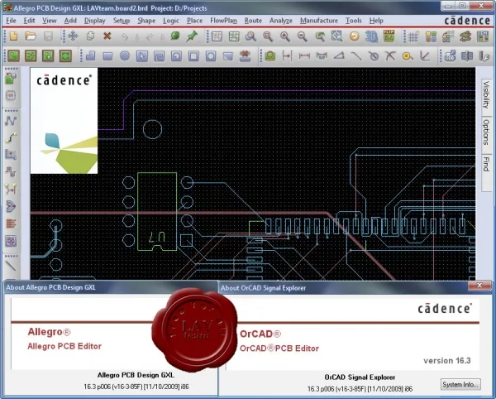The width and height of the screenshot is (496, 399).
Task: Click the red Delete X icon
Action: point(107,36)
